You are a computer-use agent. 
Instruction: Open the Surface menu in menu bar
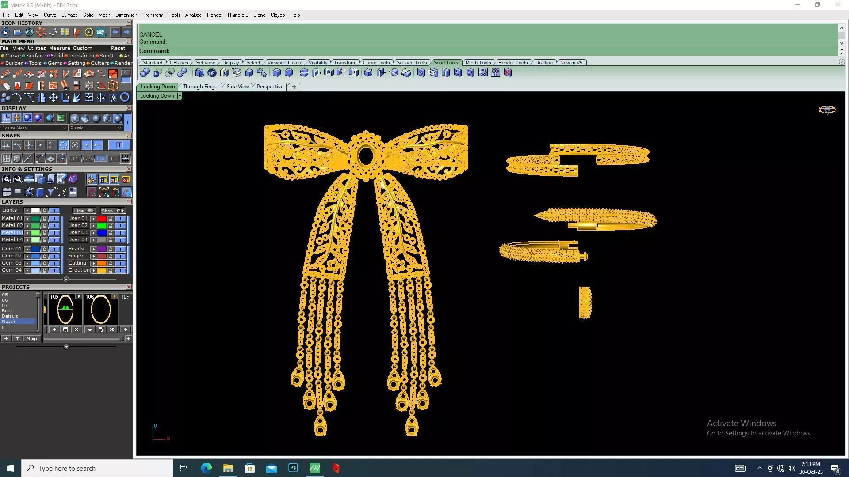tap(69, 15)
